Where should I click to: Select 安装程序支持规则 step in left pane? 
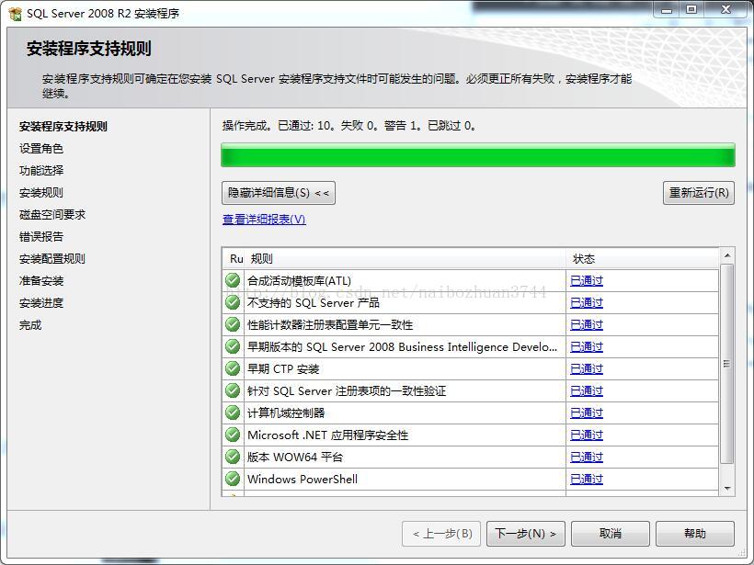click(x=63, y=127)
